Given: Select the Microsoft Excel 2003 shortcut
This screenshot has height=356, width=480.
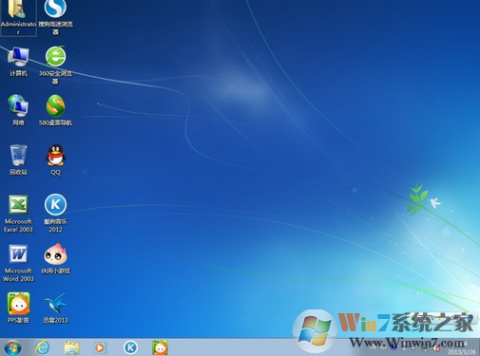Looking at the screenshot, I should pyautogui.click(x=18, y=214).
